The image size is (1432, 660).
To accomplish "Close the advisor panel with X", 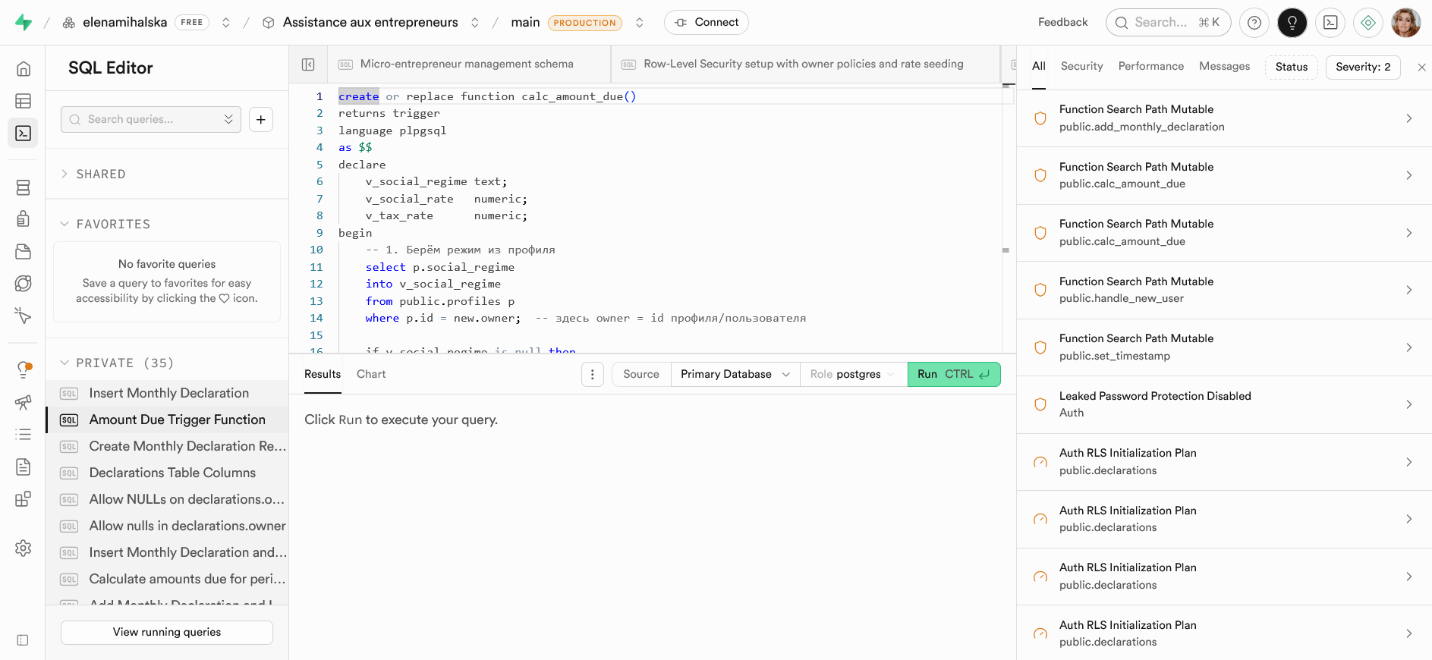I will [1421, 68].
